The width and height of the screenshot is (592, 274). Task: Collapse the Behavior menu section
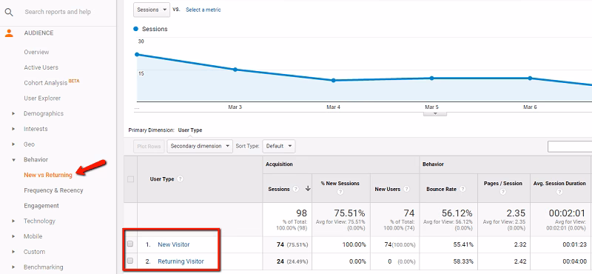[x=13, y=159]
